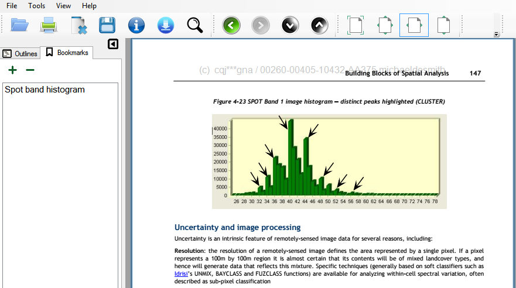The height and width of the screenshot is (288, 516).
Task: Print the document with the printer icon
Action: (49, 25)
